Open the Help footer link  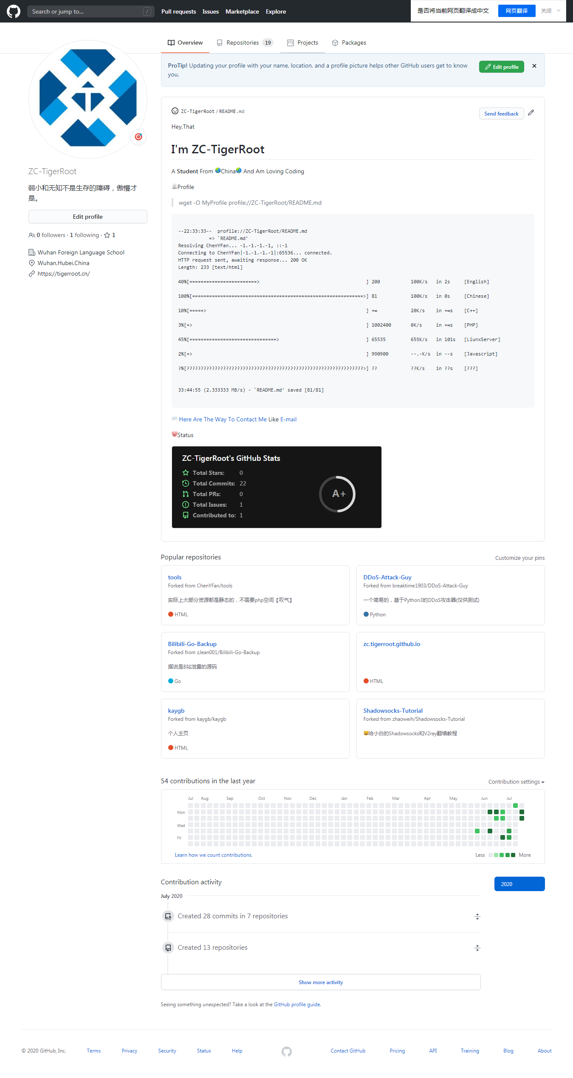coord(237,1051)
